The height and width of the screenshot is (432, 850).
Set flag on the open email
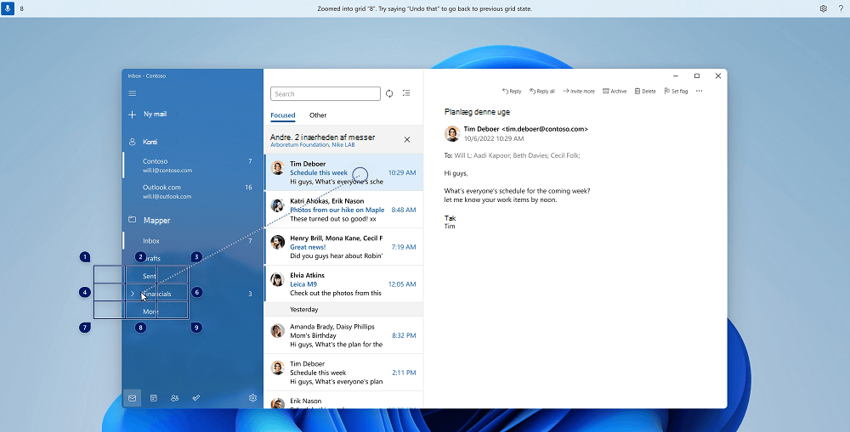(x=676, y=92)
